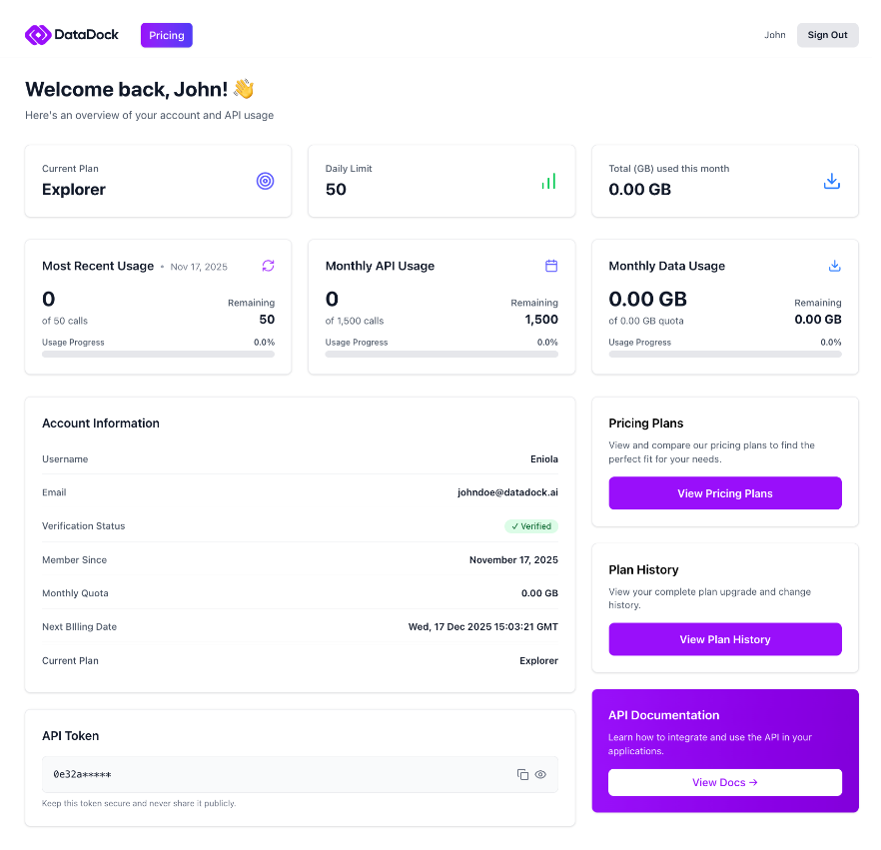
Task: Click the Current Plan target icon
Action: pyautogui.click(x=265, y=181)
